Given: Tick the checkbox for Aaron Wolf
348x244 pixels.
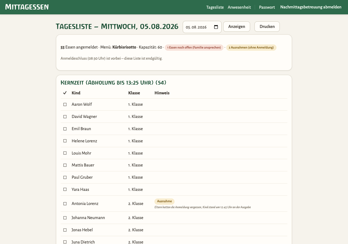Looking at the screenshot, I should click(x=65, y=104).
